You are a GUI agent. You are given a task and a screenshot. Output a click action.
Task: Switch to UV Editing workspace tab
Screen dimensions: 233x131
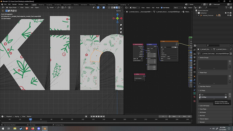coord(57,5)
